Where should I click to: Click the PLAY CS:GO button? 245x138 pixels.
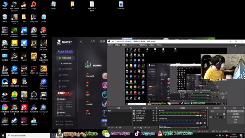click(65, 52)
